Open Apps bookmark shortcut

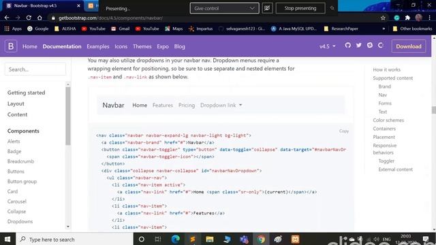coord(13,29)
